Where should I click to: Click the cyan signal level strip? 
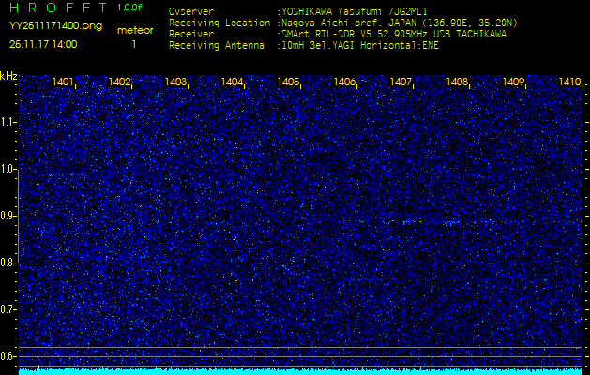301,371
